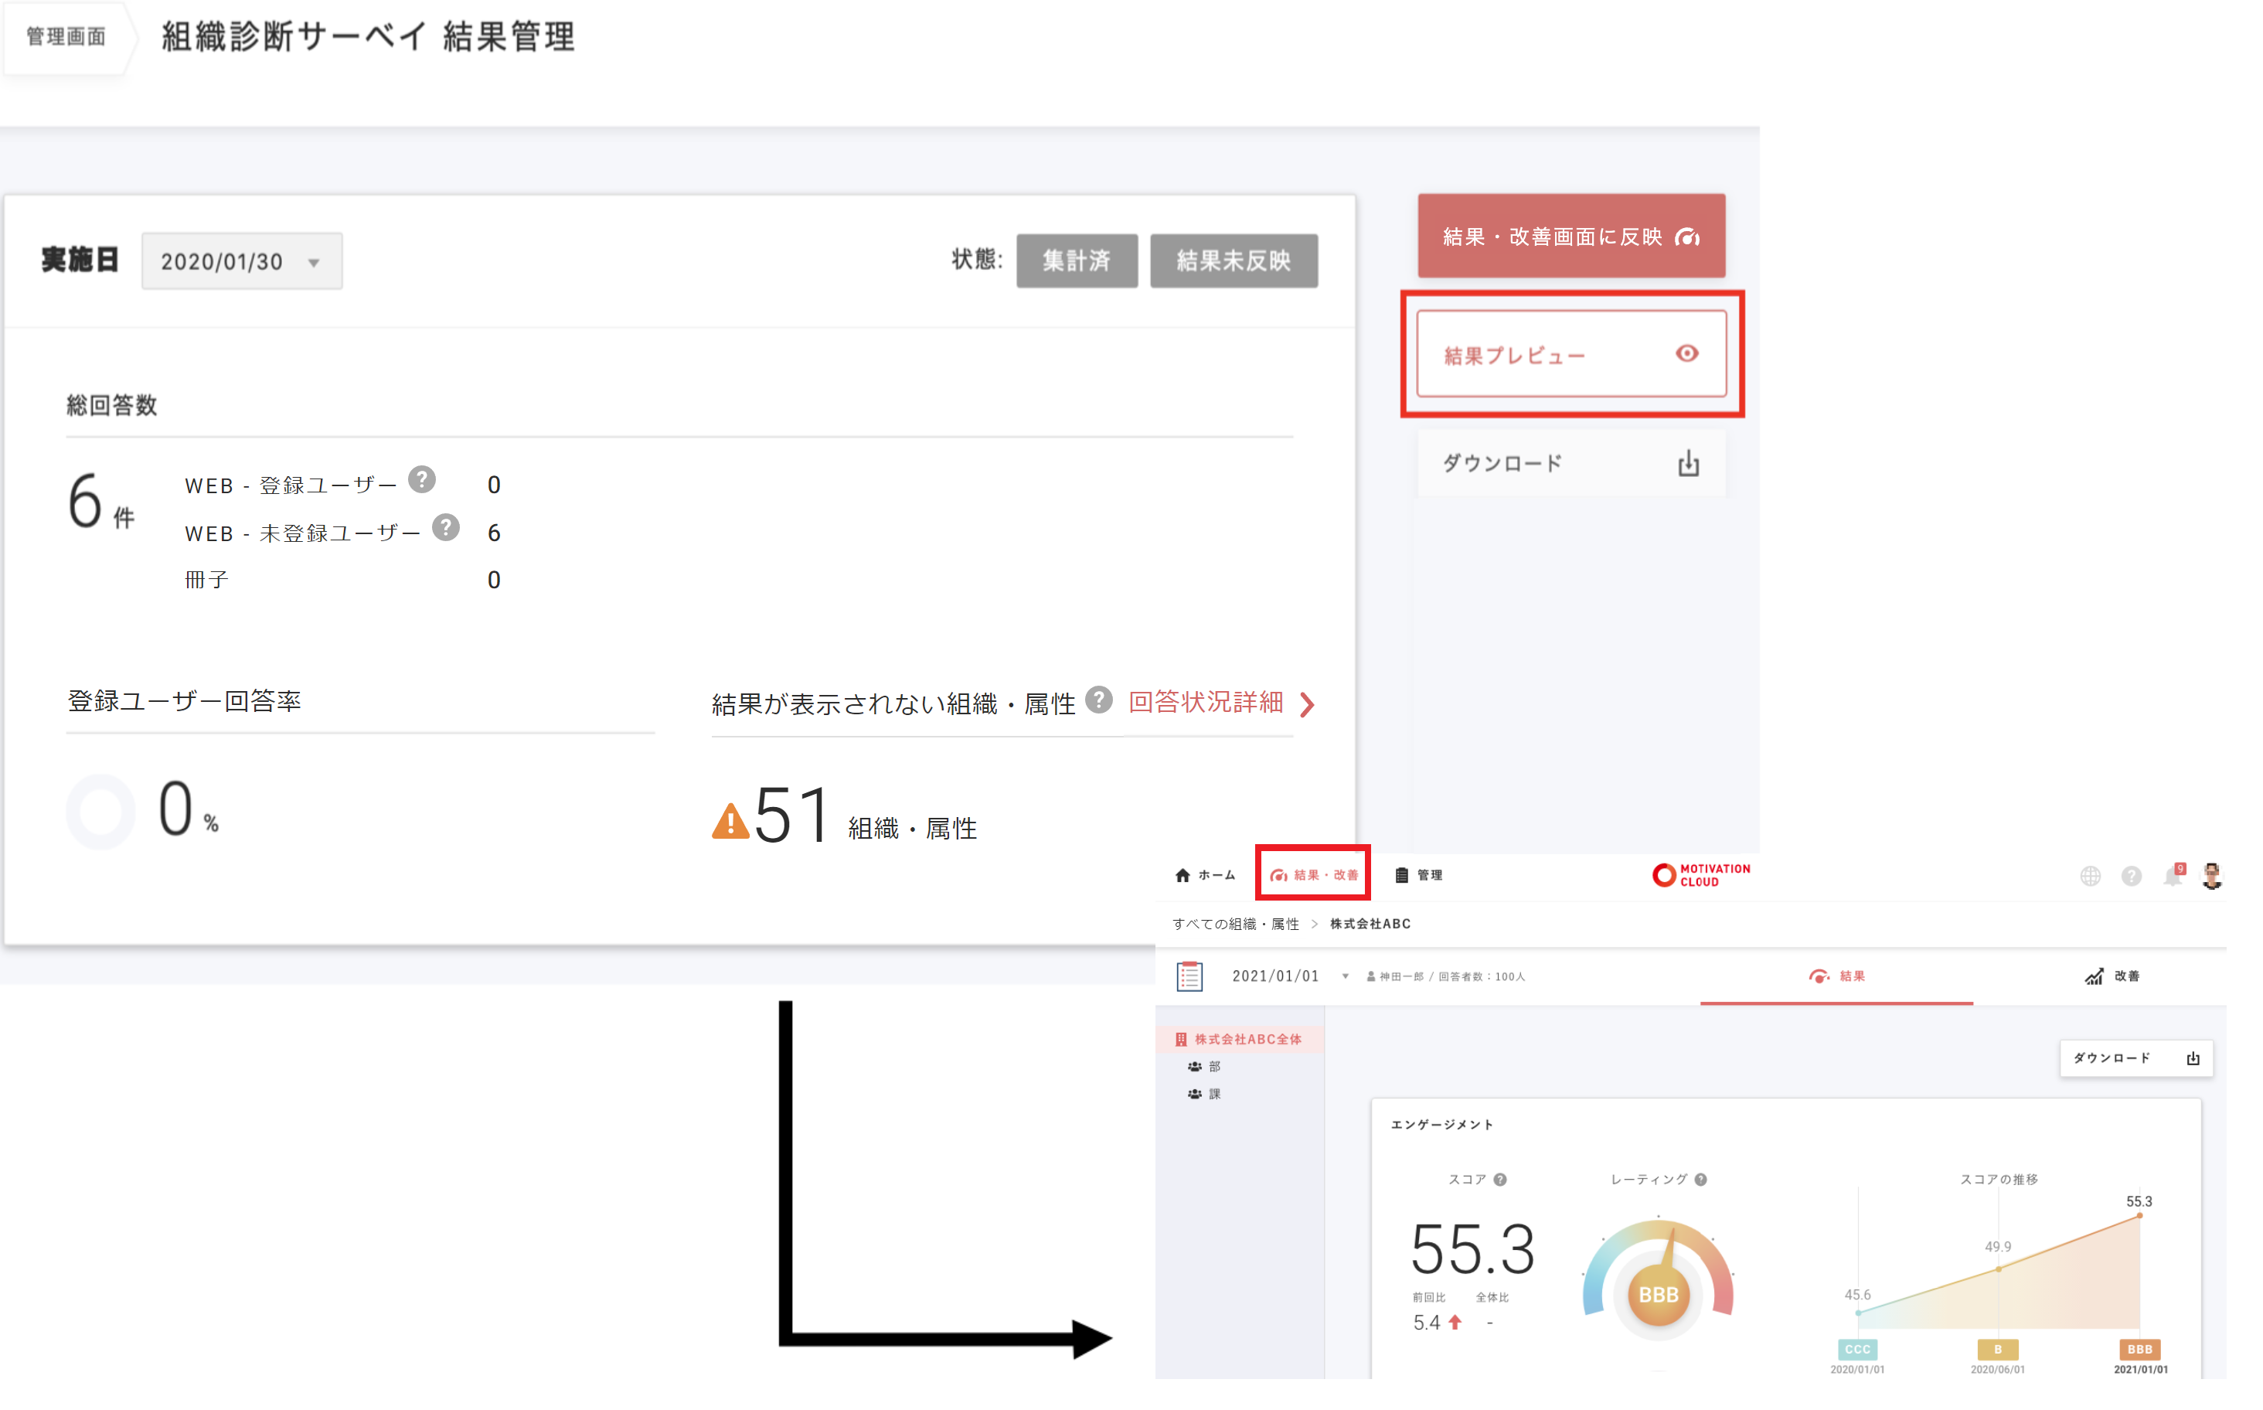Open the help question mark icon
Image resolution: width=2263 pixels, height=1410 pixels.
[2132, 875]
